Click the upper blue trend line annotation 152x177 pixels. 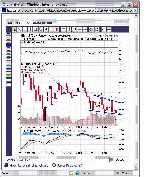pos(107,99)
